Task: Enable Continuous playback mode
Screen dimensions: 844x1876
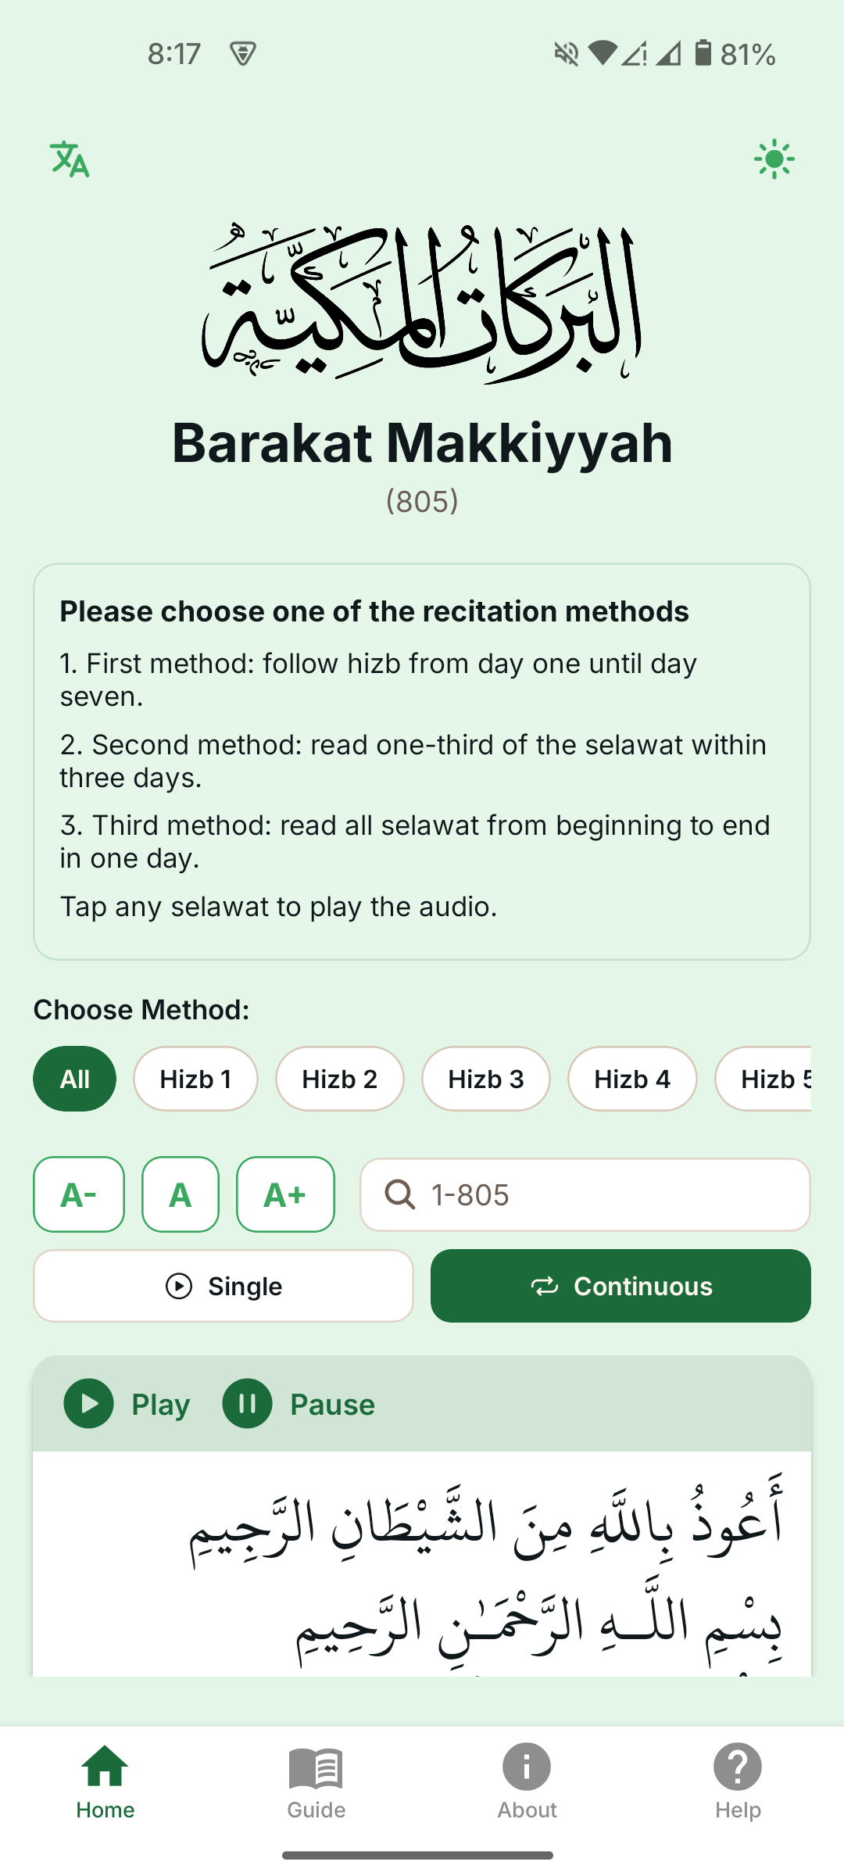Action: (x=620, y=1286)
